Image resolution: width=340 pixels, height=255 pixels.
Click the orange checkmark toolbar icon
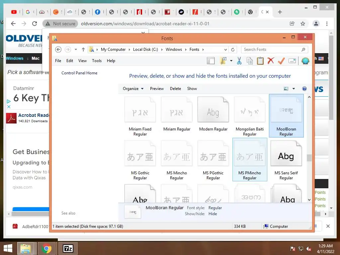281,61
